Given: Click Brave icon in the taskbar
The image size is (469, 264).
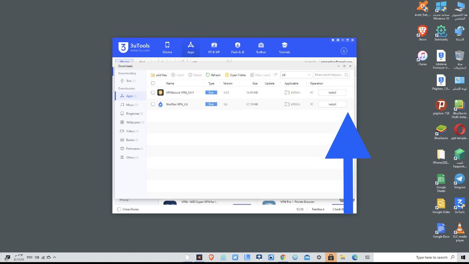Looking at the screenshot, I should click(211, 257).
